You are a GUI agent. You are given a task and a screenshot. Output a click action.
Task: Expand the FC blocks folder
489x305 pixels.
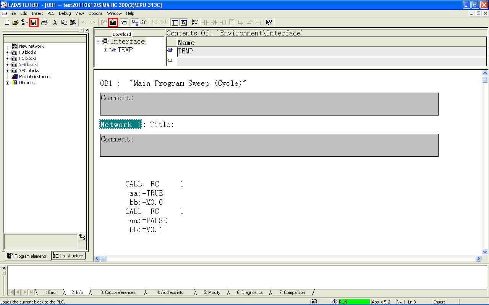[x=7, y=59]
